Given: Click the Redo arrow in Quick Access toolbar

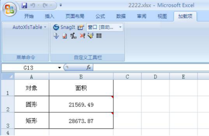Looking at the screenshot, I should [x=45, y=5].
